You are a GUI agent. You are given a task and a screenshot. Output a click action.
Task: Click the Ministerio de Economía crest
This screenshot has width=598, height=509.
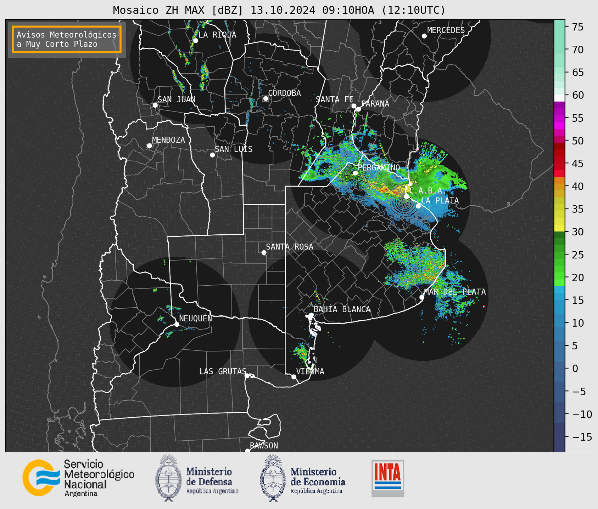point(273,478)
